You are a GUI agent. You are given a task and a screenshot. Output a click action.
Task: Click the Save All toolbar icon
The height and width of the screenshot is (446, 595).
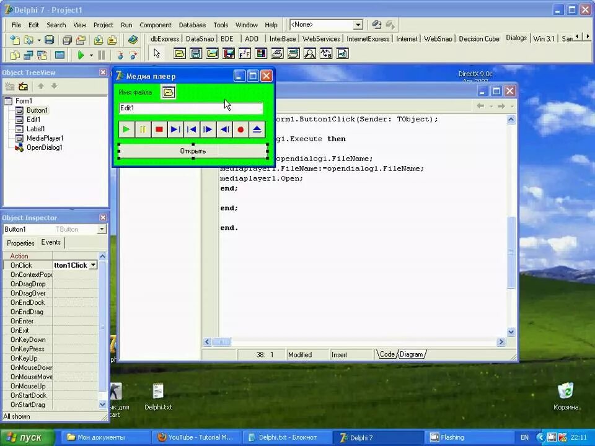click(x=67, y=40)
